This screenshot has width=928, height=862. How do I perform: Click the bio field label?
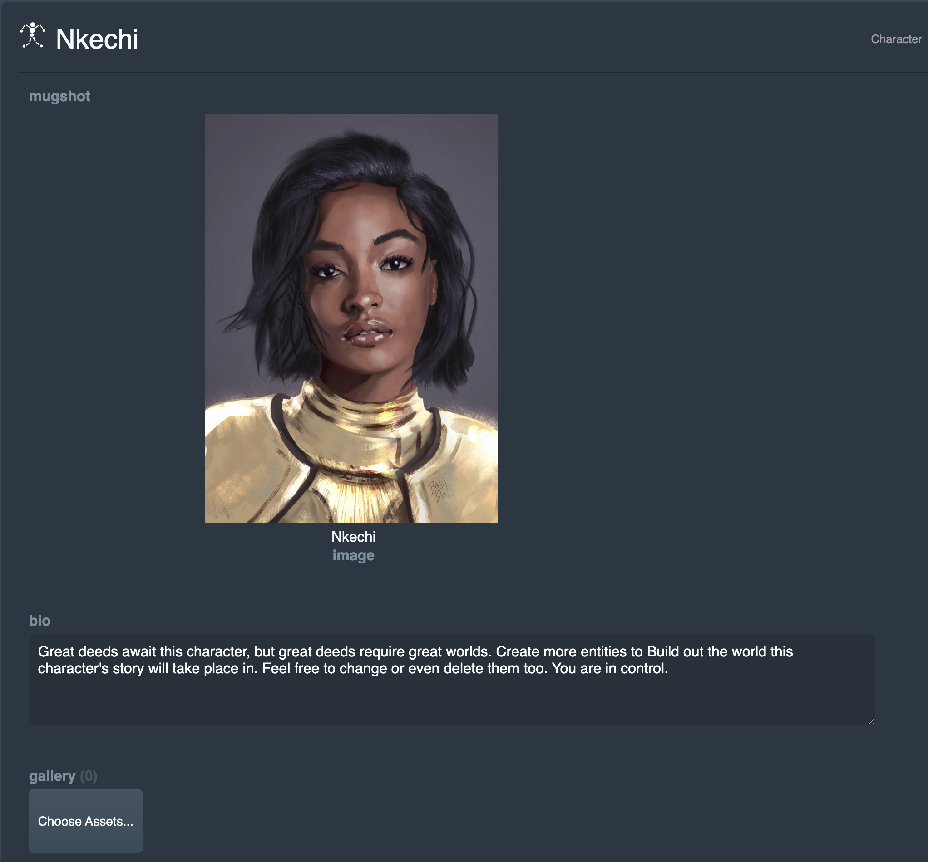[x=39, y=620]
